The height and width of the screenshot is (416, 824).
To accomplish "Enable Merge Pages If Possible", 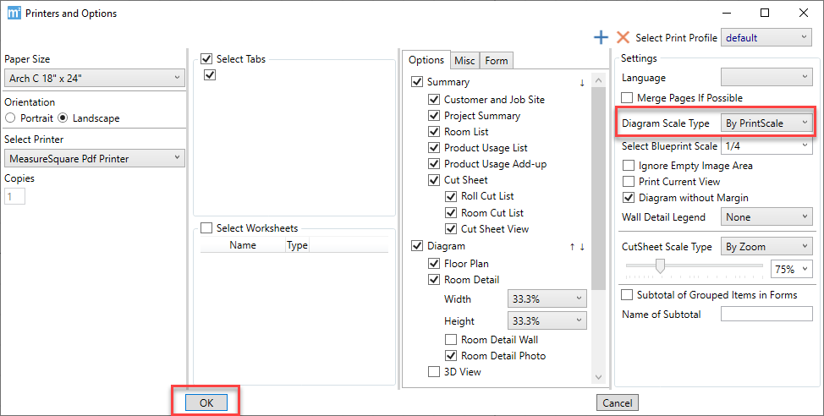I will 627,98.
